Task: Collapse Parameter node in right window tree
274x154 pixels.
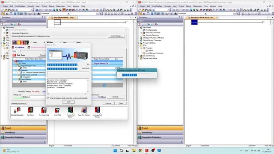Action: coord(139,27)
